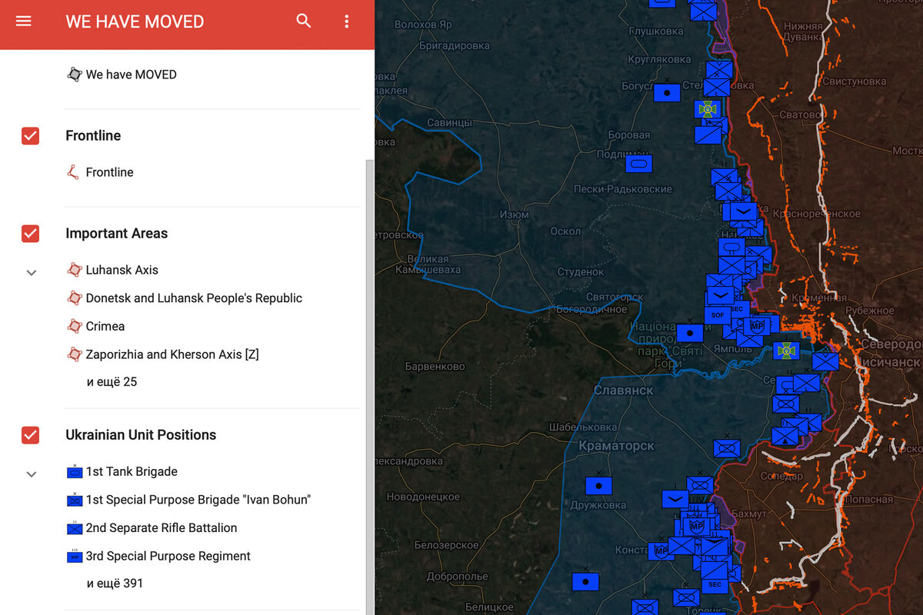Open the hamburger menu in header

pos(24,22)
